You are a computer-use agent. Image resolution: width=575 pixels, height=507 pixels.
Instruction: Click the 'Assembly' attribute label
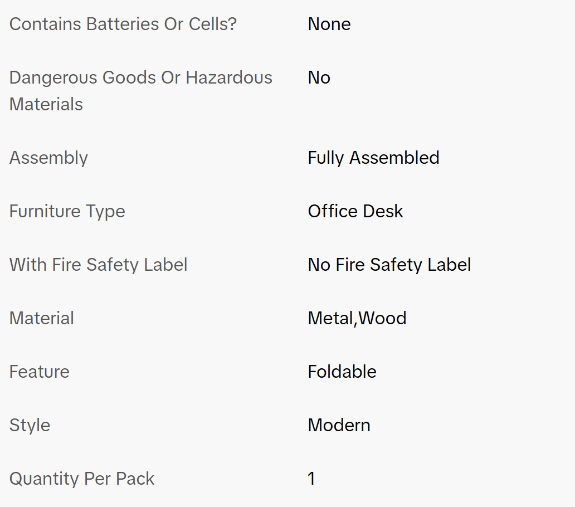coord(48,158)
